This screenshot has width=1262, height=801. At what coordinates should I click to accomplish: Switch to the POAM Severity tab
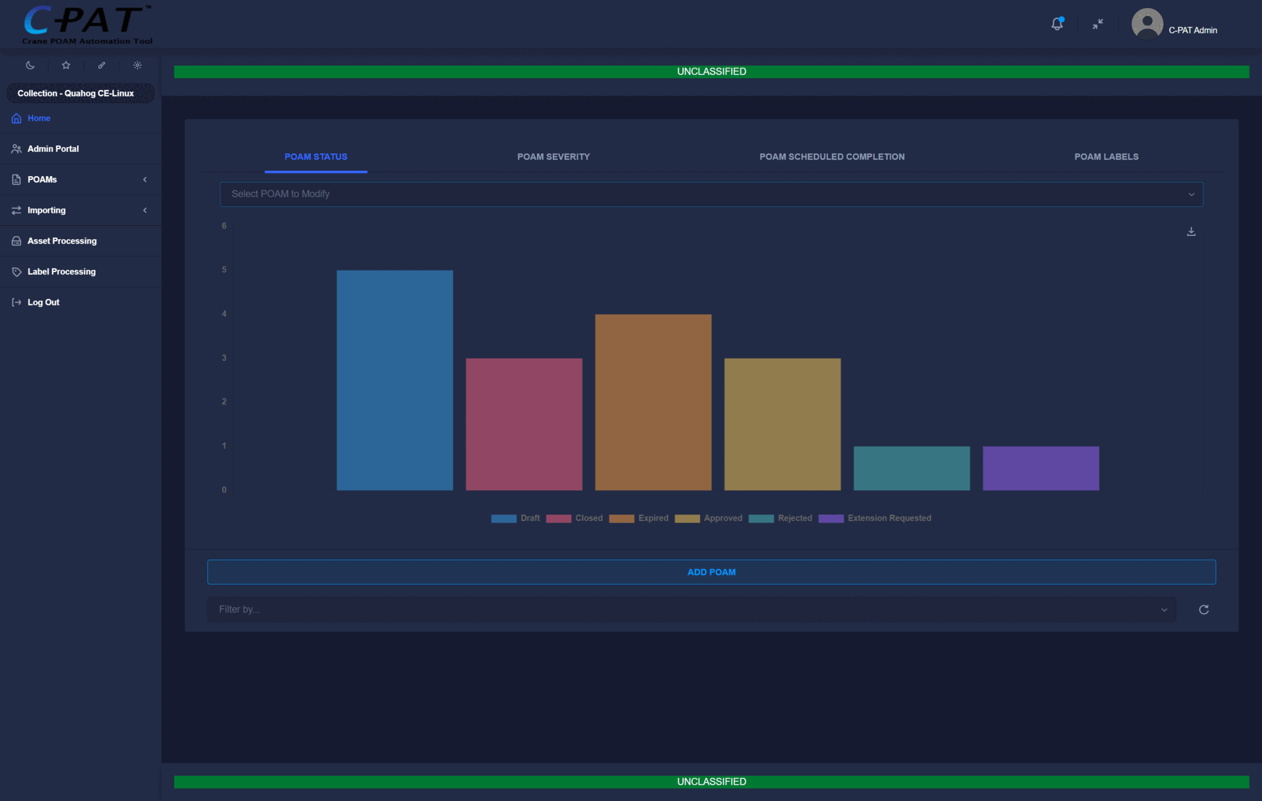(x=553, y=157)
